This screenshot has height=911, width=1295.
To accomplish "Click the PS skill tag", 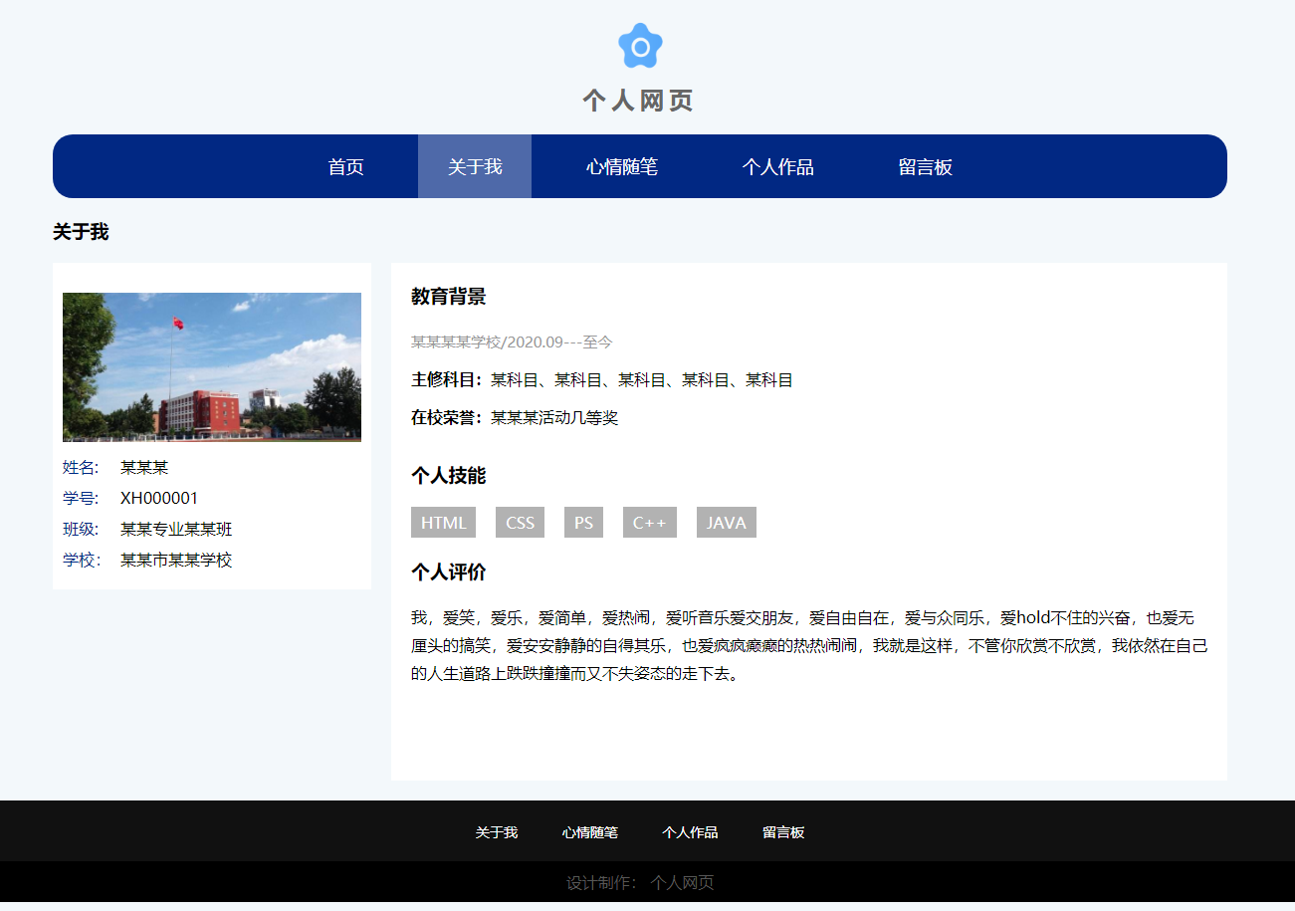I will pyautogui.click(x=583, y=523).
